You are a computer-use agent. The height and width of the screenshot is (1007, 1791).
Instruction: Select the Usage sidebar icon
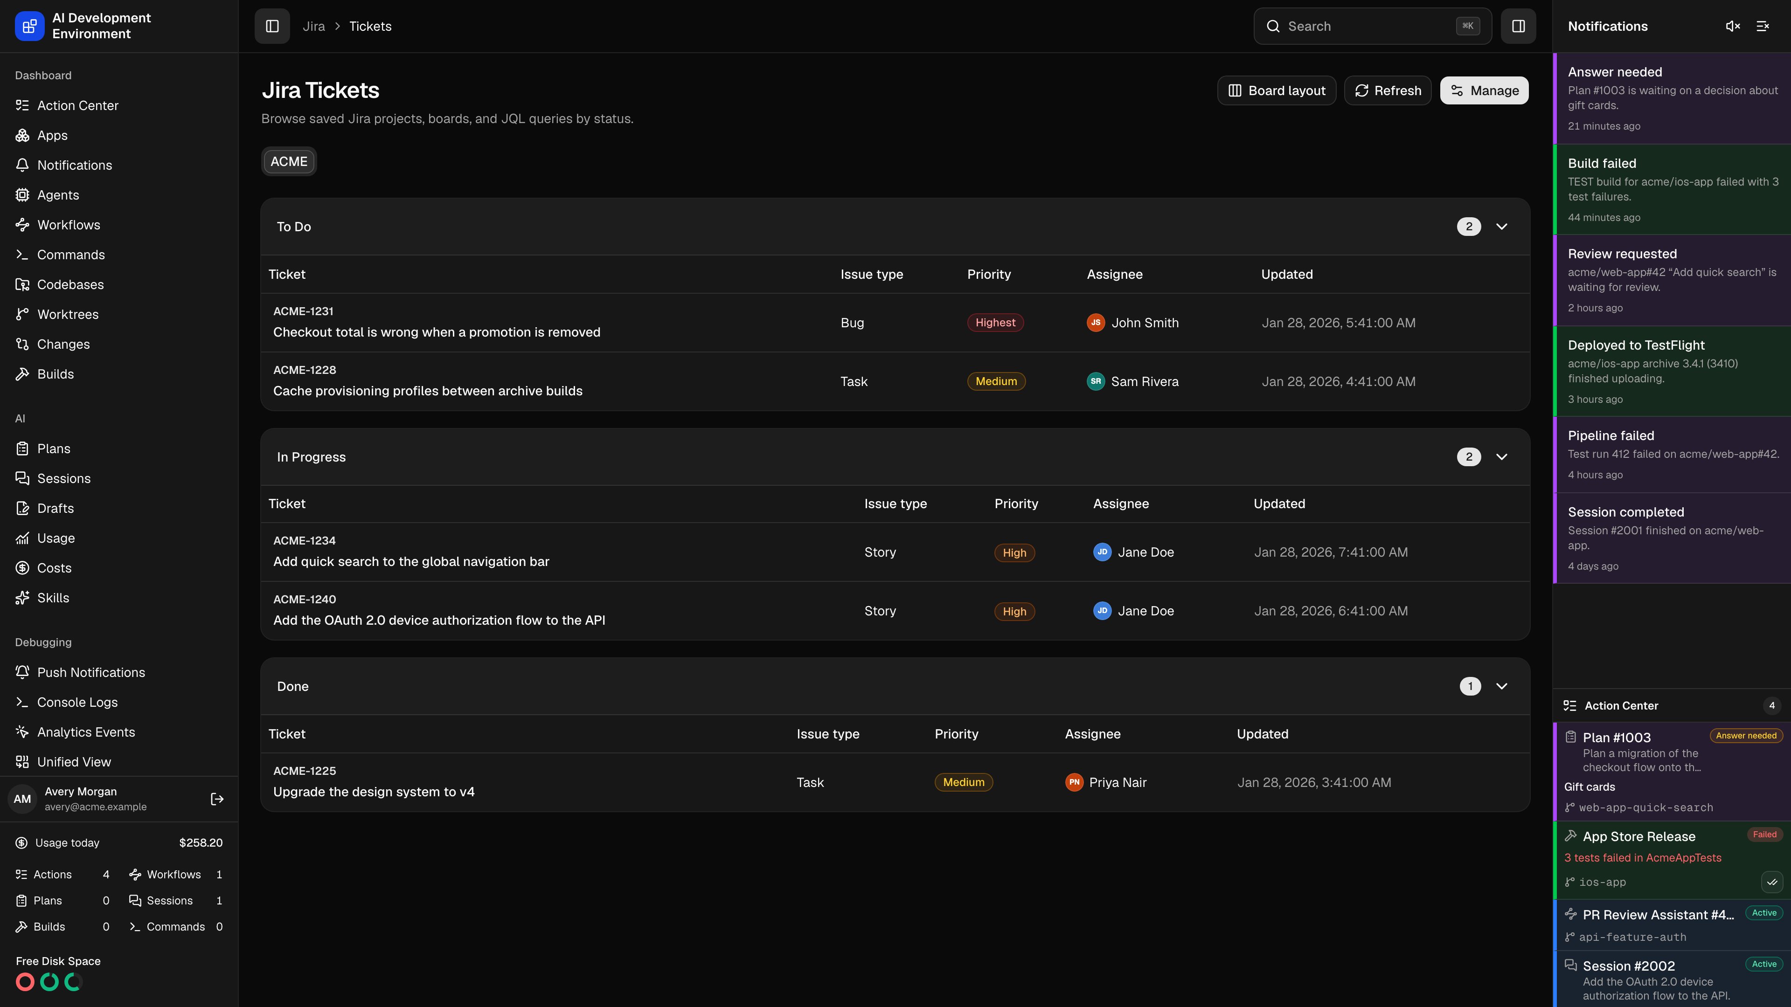(x=22, y=538)
